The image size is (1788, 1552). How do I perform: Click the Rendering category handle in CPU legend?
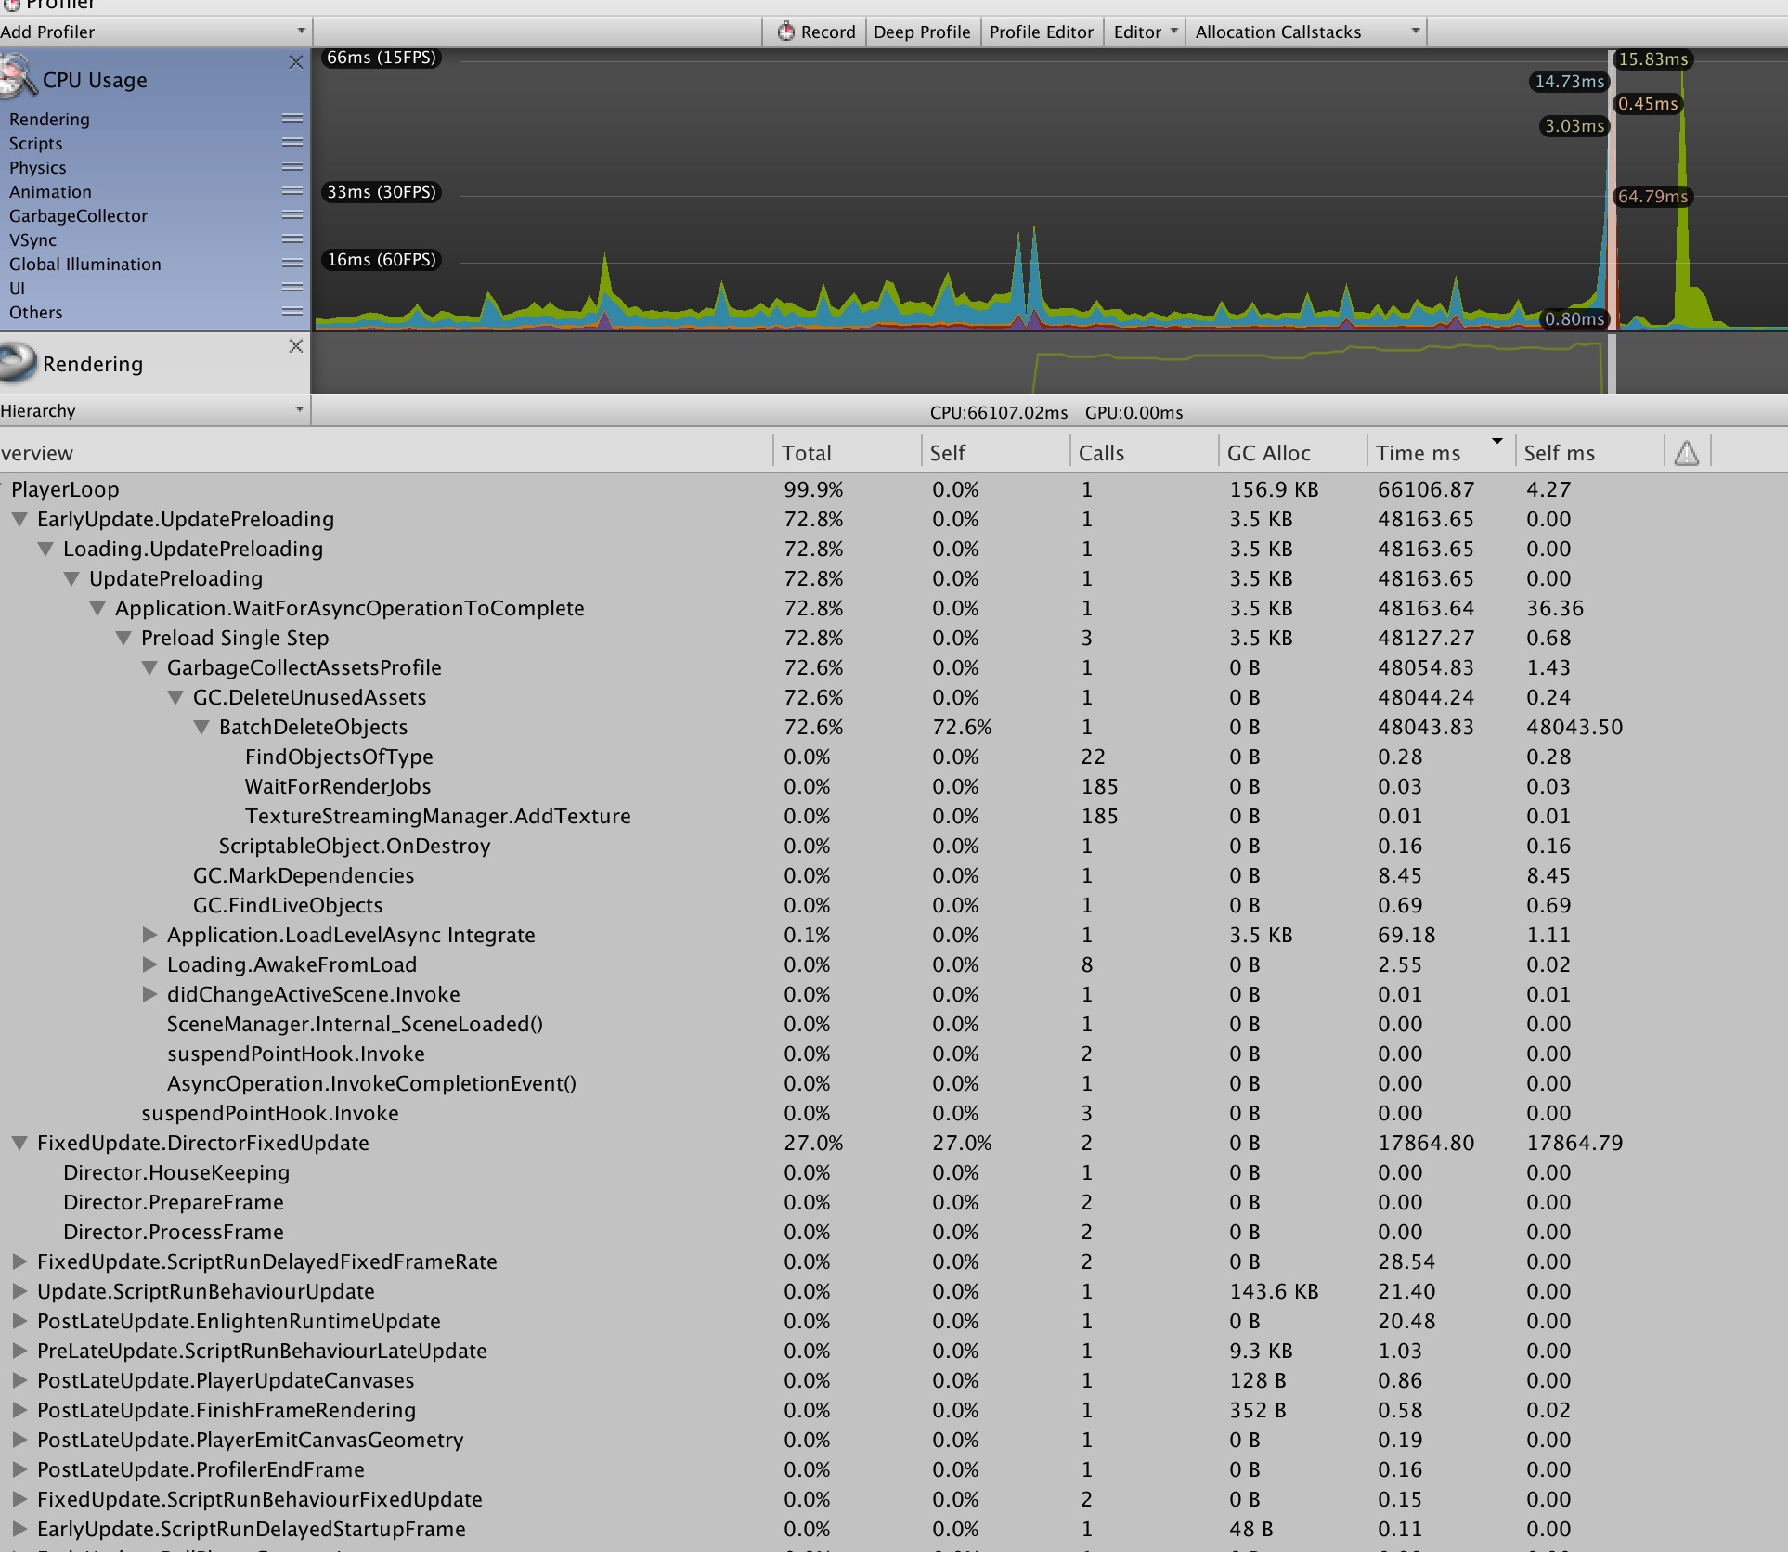click(292, 119)
